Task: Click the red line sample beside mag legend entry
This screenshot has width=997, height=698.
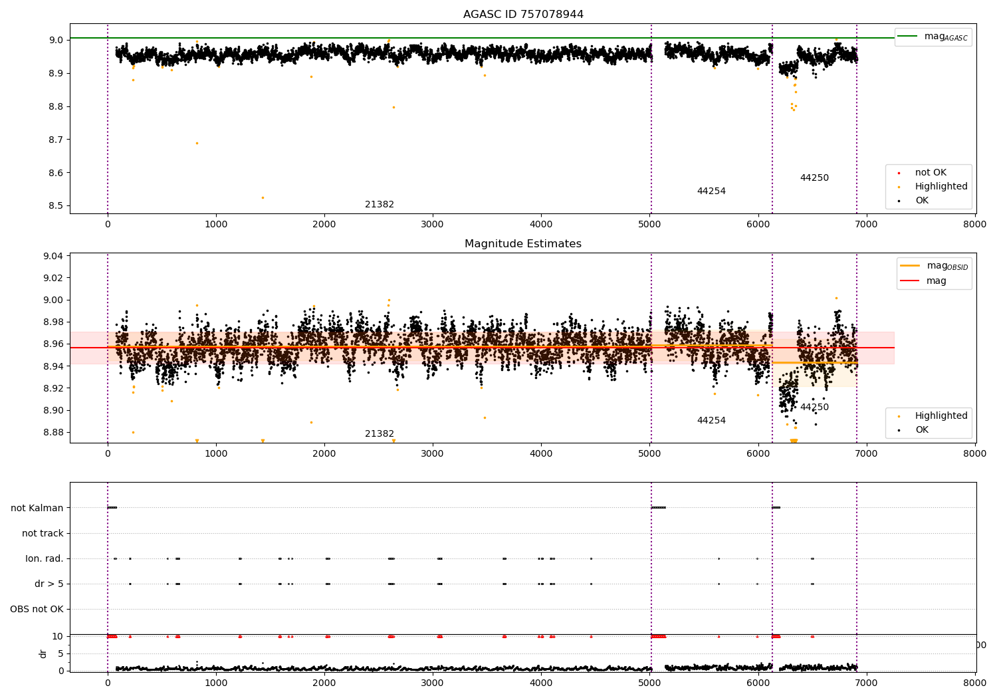Action: pos(910,281)
